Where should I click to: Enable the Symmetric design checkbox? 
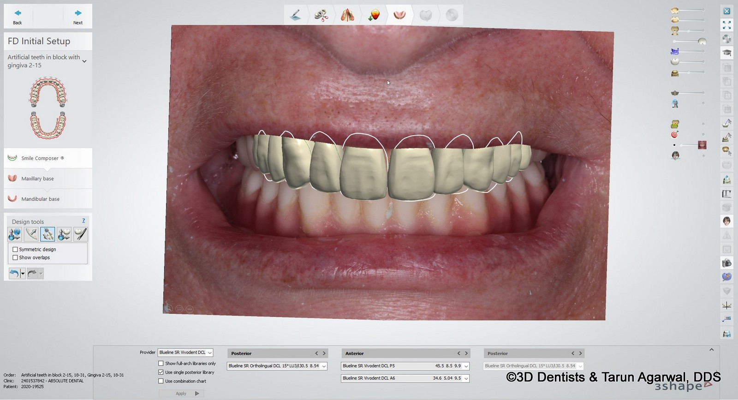pyautogui.click(x=15, y=250)
